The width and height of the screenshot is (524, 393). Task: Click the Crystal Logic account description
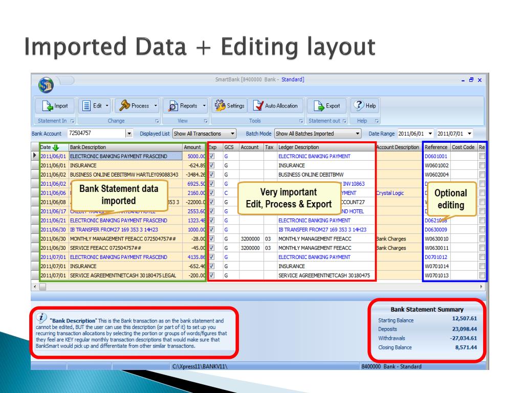pos(390,193)
